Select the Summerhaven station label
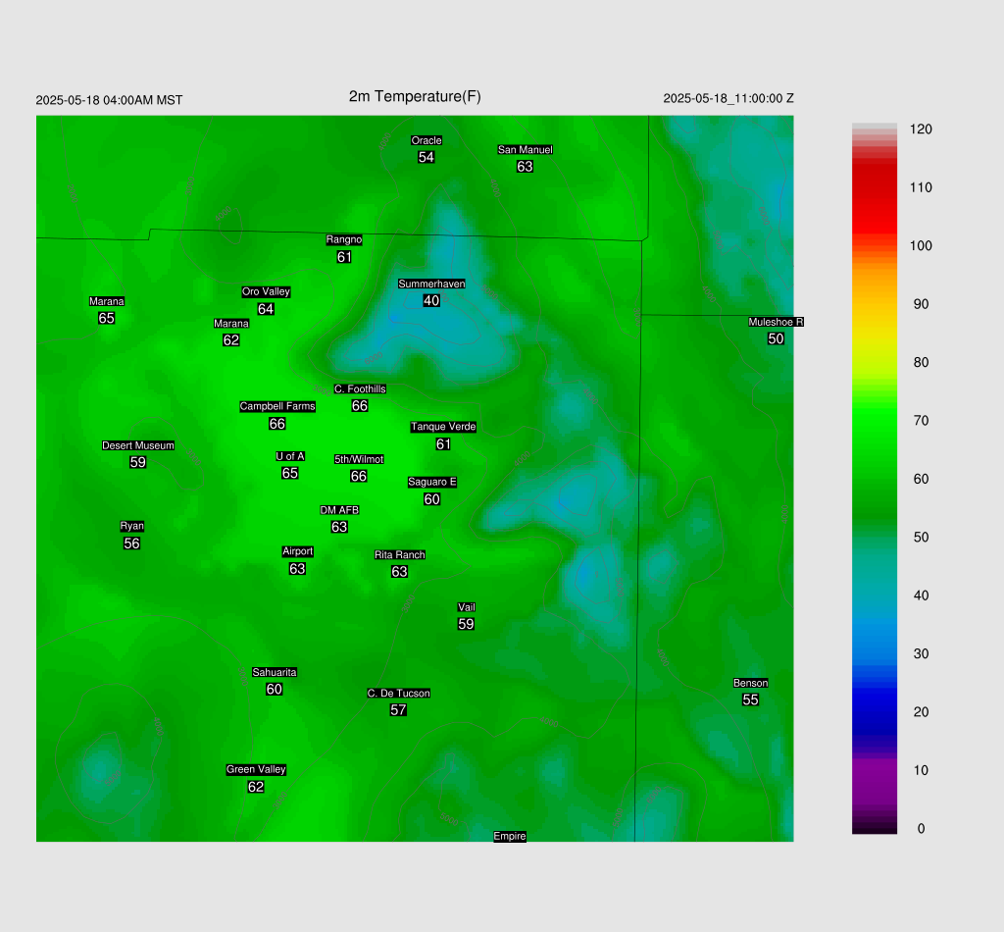 tap(431, 284)
